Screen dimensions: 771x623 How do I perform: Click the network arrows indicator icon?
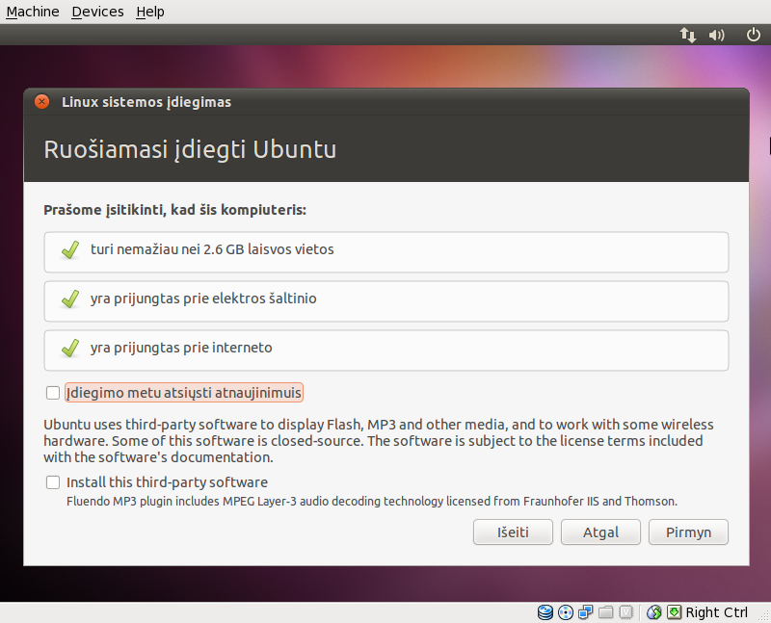(687, 35)
